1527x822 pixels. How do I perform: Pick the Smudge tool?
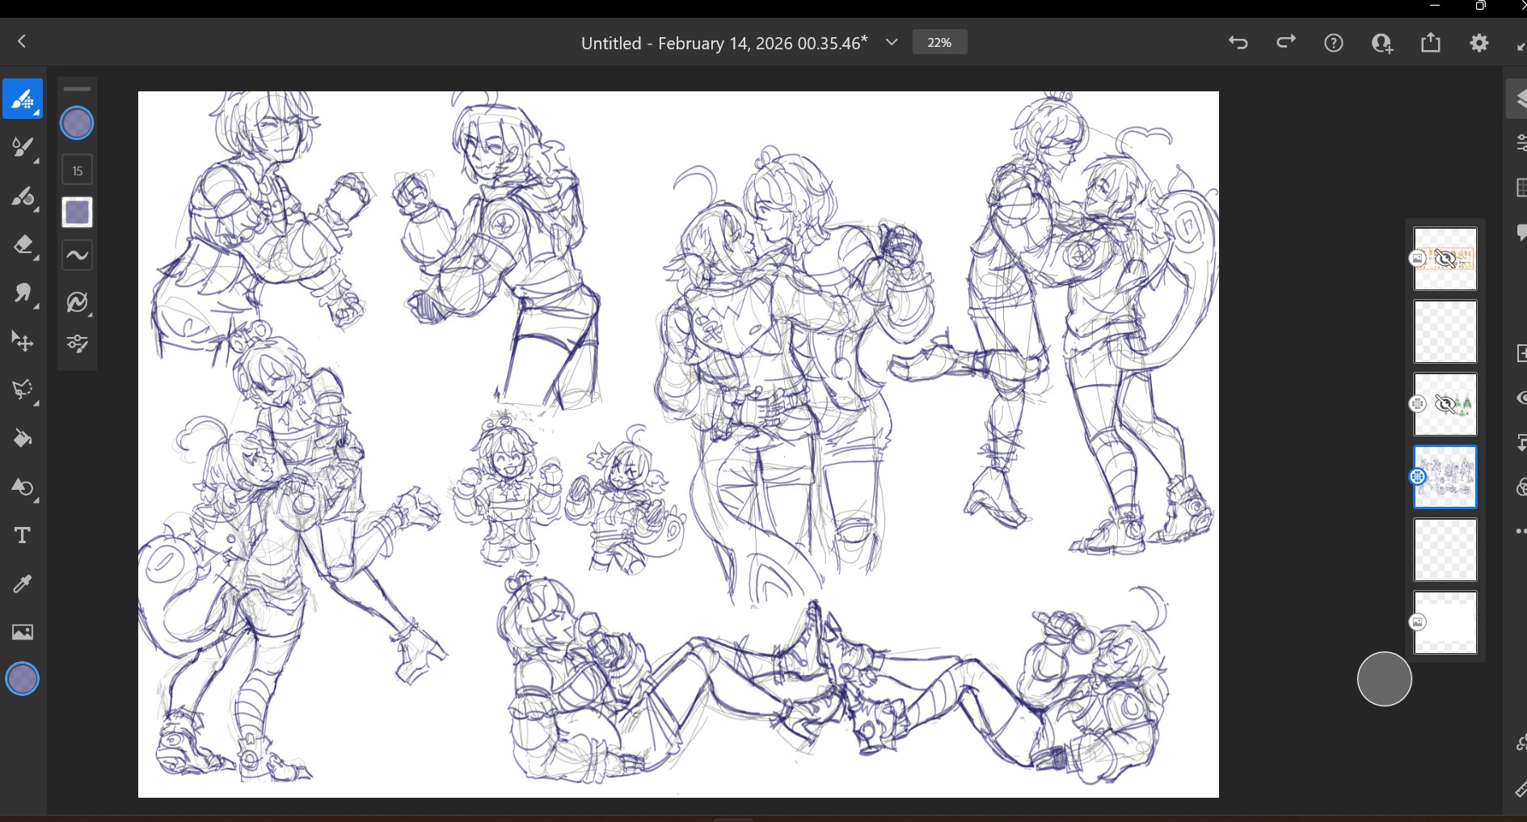(23, 293)
